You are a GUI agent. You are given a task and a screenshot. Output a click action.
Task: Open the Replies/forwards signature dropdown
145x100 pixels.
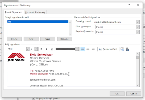click(138, 32)
